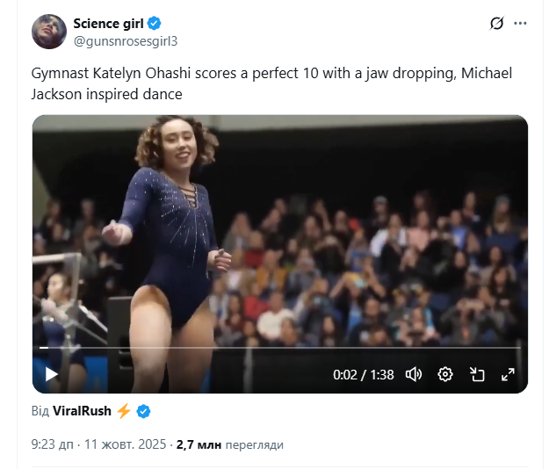The height and width of the screenshot is (469, 549).
Task: Click the 0:02 / 1:38 time display
Action: [x=364, y=374]
